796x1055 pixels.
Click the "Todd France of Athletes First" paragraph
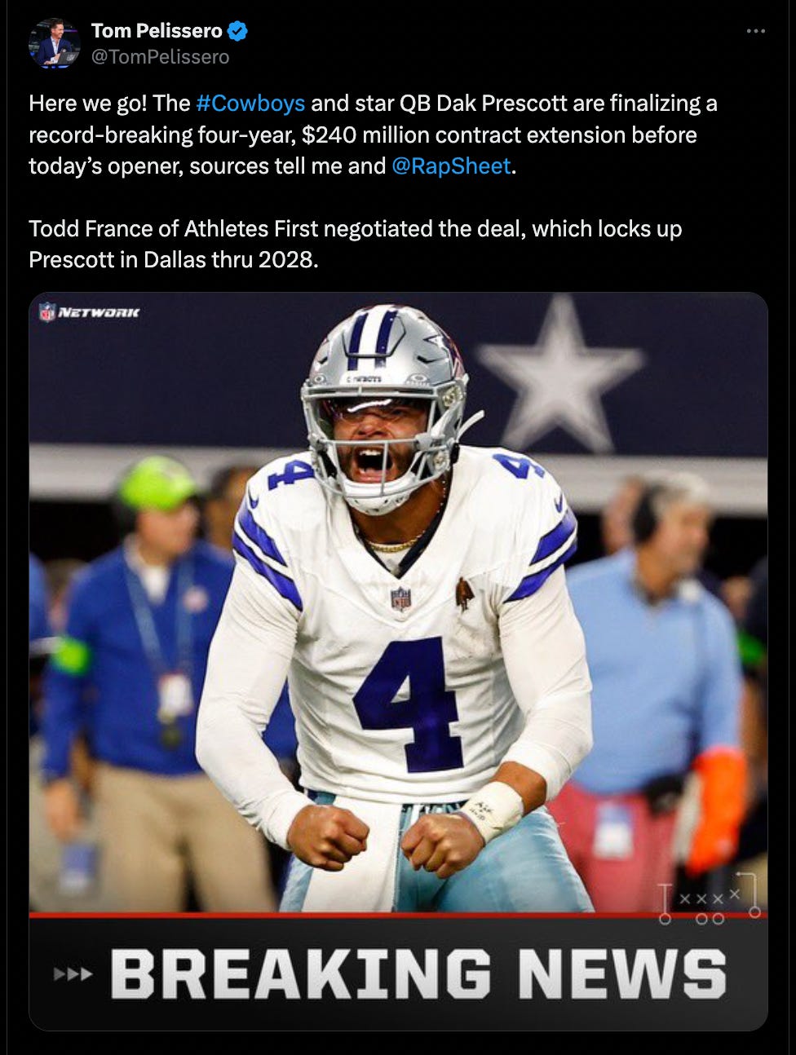pos(355,244)
